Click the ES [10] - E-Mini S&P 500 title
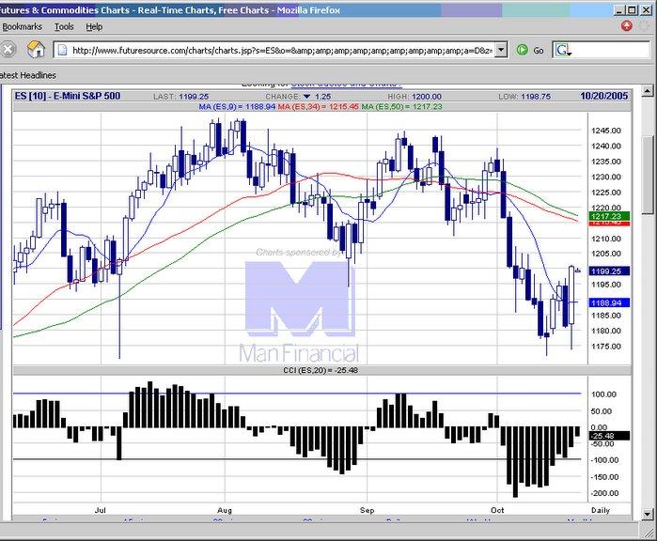The height and width of the screenshot is (541, 657). coord(68,96)
